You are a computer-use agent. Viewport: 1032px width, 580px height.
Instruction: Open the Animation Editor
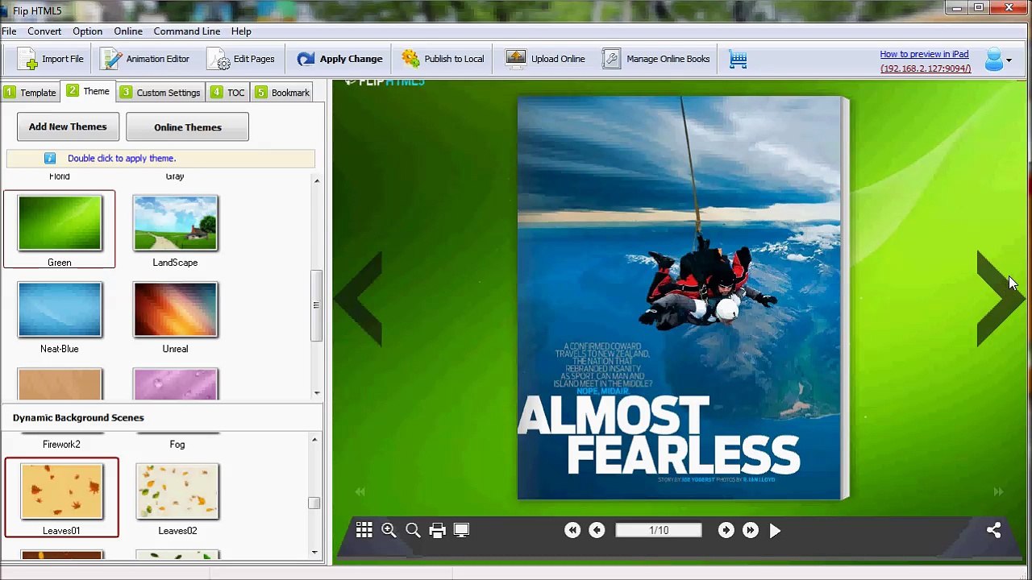point(145,59)
